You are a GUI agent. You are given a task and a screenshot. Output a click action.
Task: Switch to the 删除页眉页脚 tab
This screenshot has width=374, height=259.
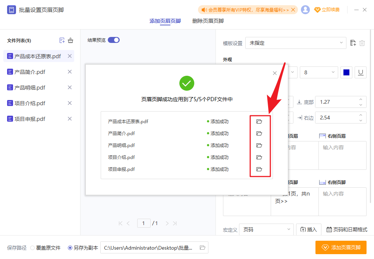click(207, 21)
